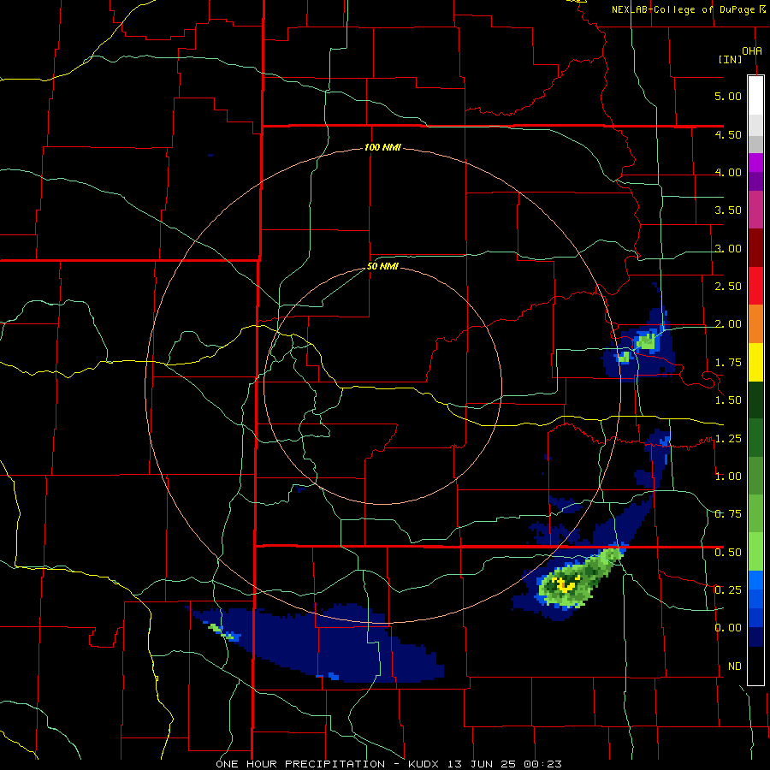Select the 2.50 legend value

click(728, 287)
